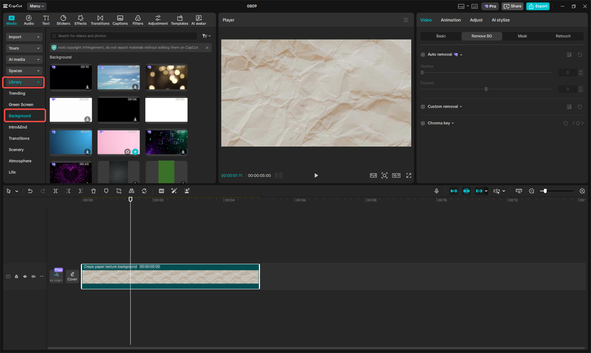Expand the AI media section
This screenshot has width=591, height=353.
point(24,60)
